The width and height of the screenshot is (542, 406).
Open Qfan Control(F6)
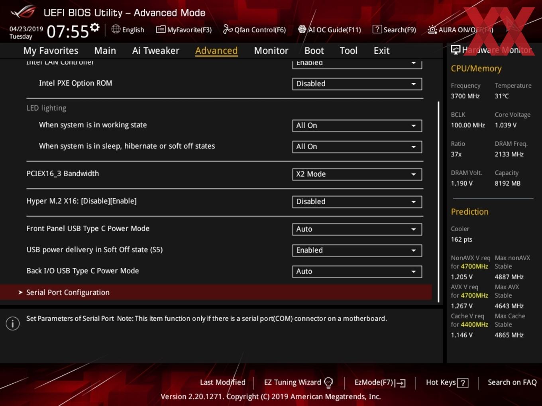(x=254, y=29)
